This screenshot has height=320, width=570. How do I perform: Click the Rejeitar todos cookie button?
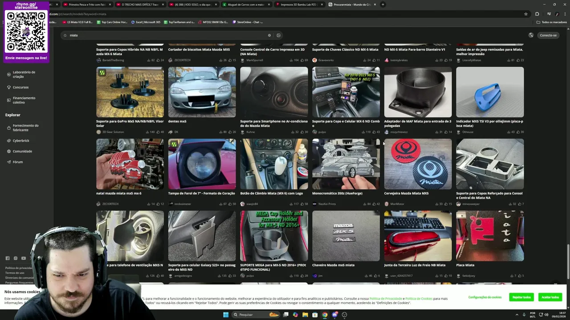point(521,297)
